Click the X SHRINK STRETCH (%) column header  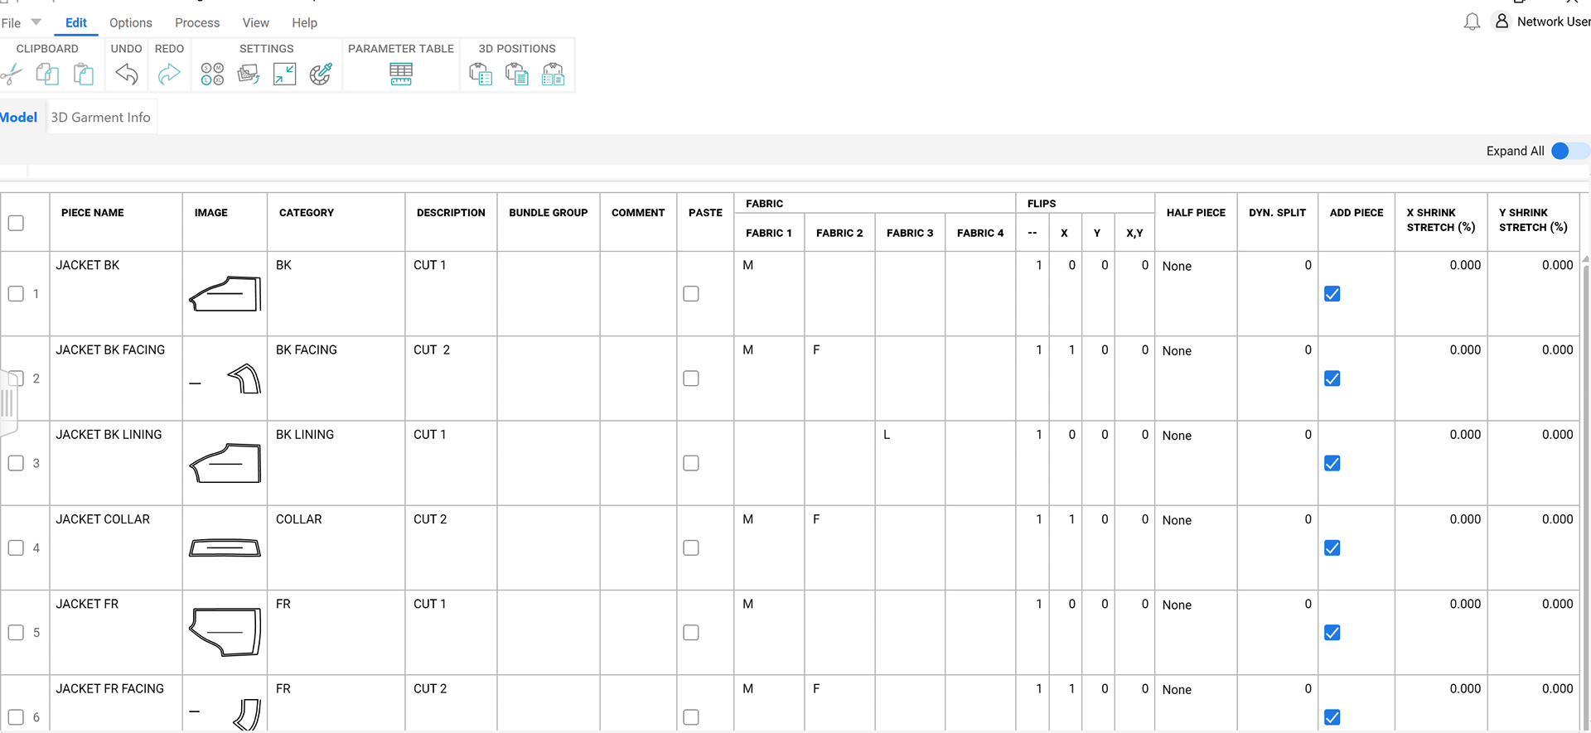click(x=1441, y=220)
